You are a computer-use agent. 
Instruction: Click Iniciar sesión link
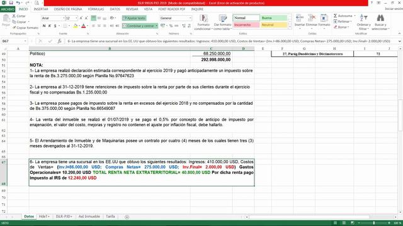[394, 9]
